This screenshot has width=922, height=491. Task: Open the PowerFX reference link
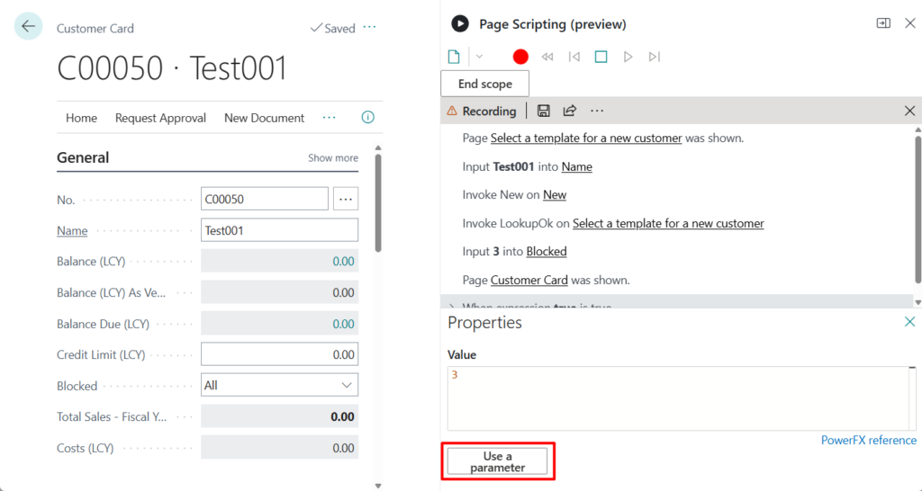868,441
